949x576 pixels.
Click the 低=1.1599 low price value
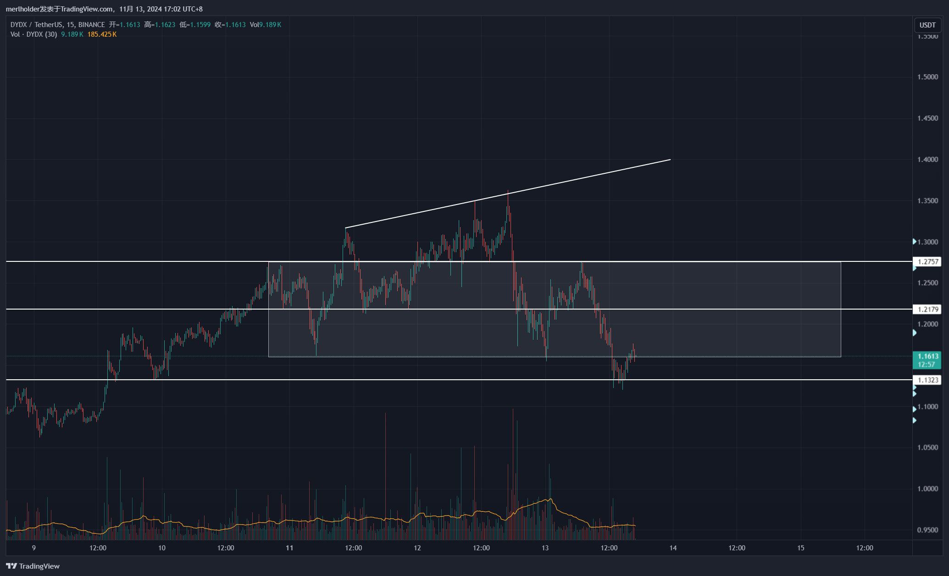pos(195,25)
